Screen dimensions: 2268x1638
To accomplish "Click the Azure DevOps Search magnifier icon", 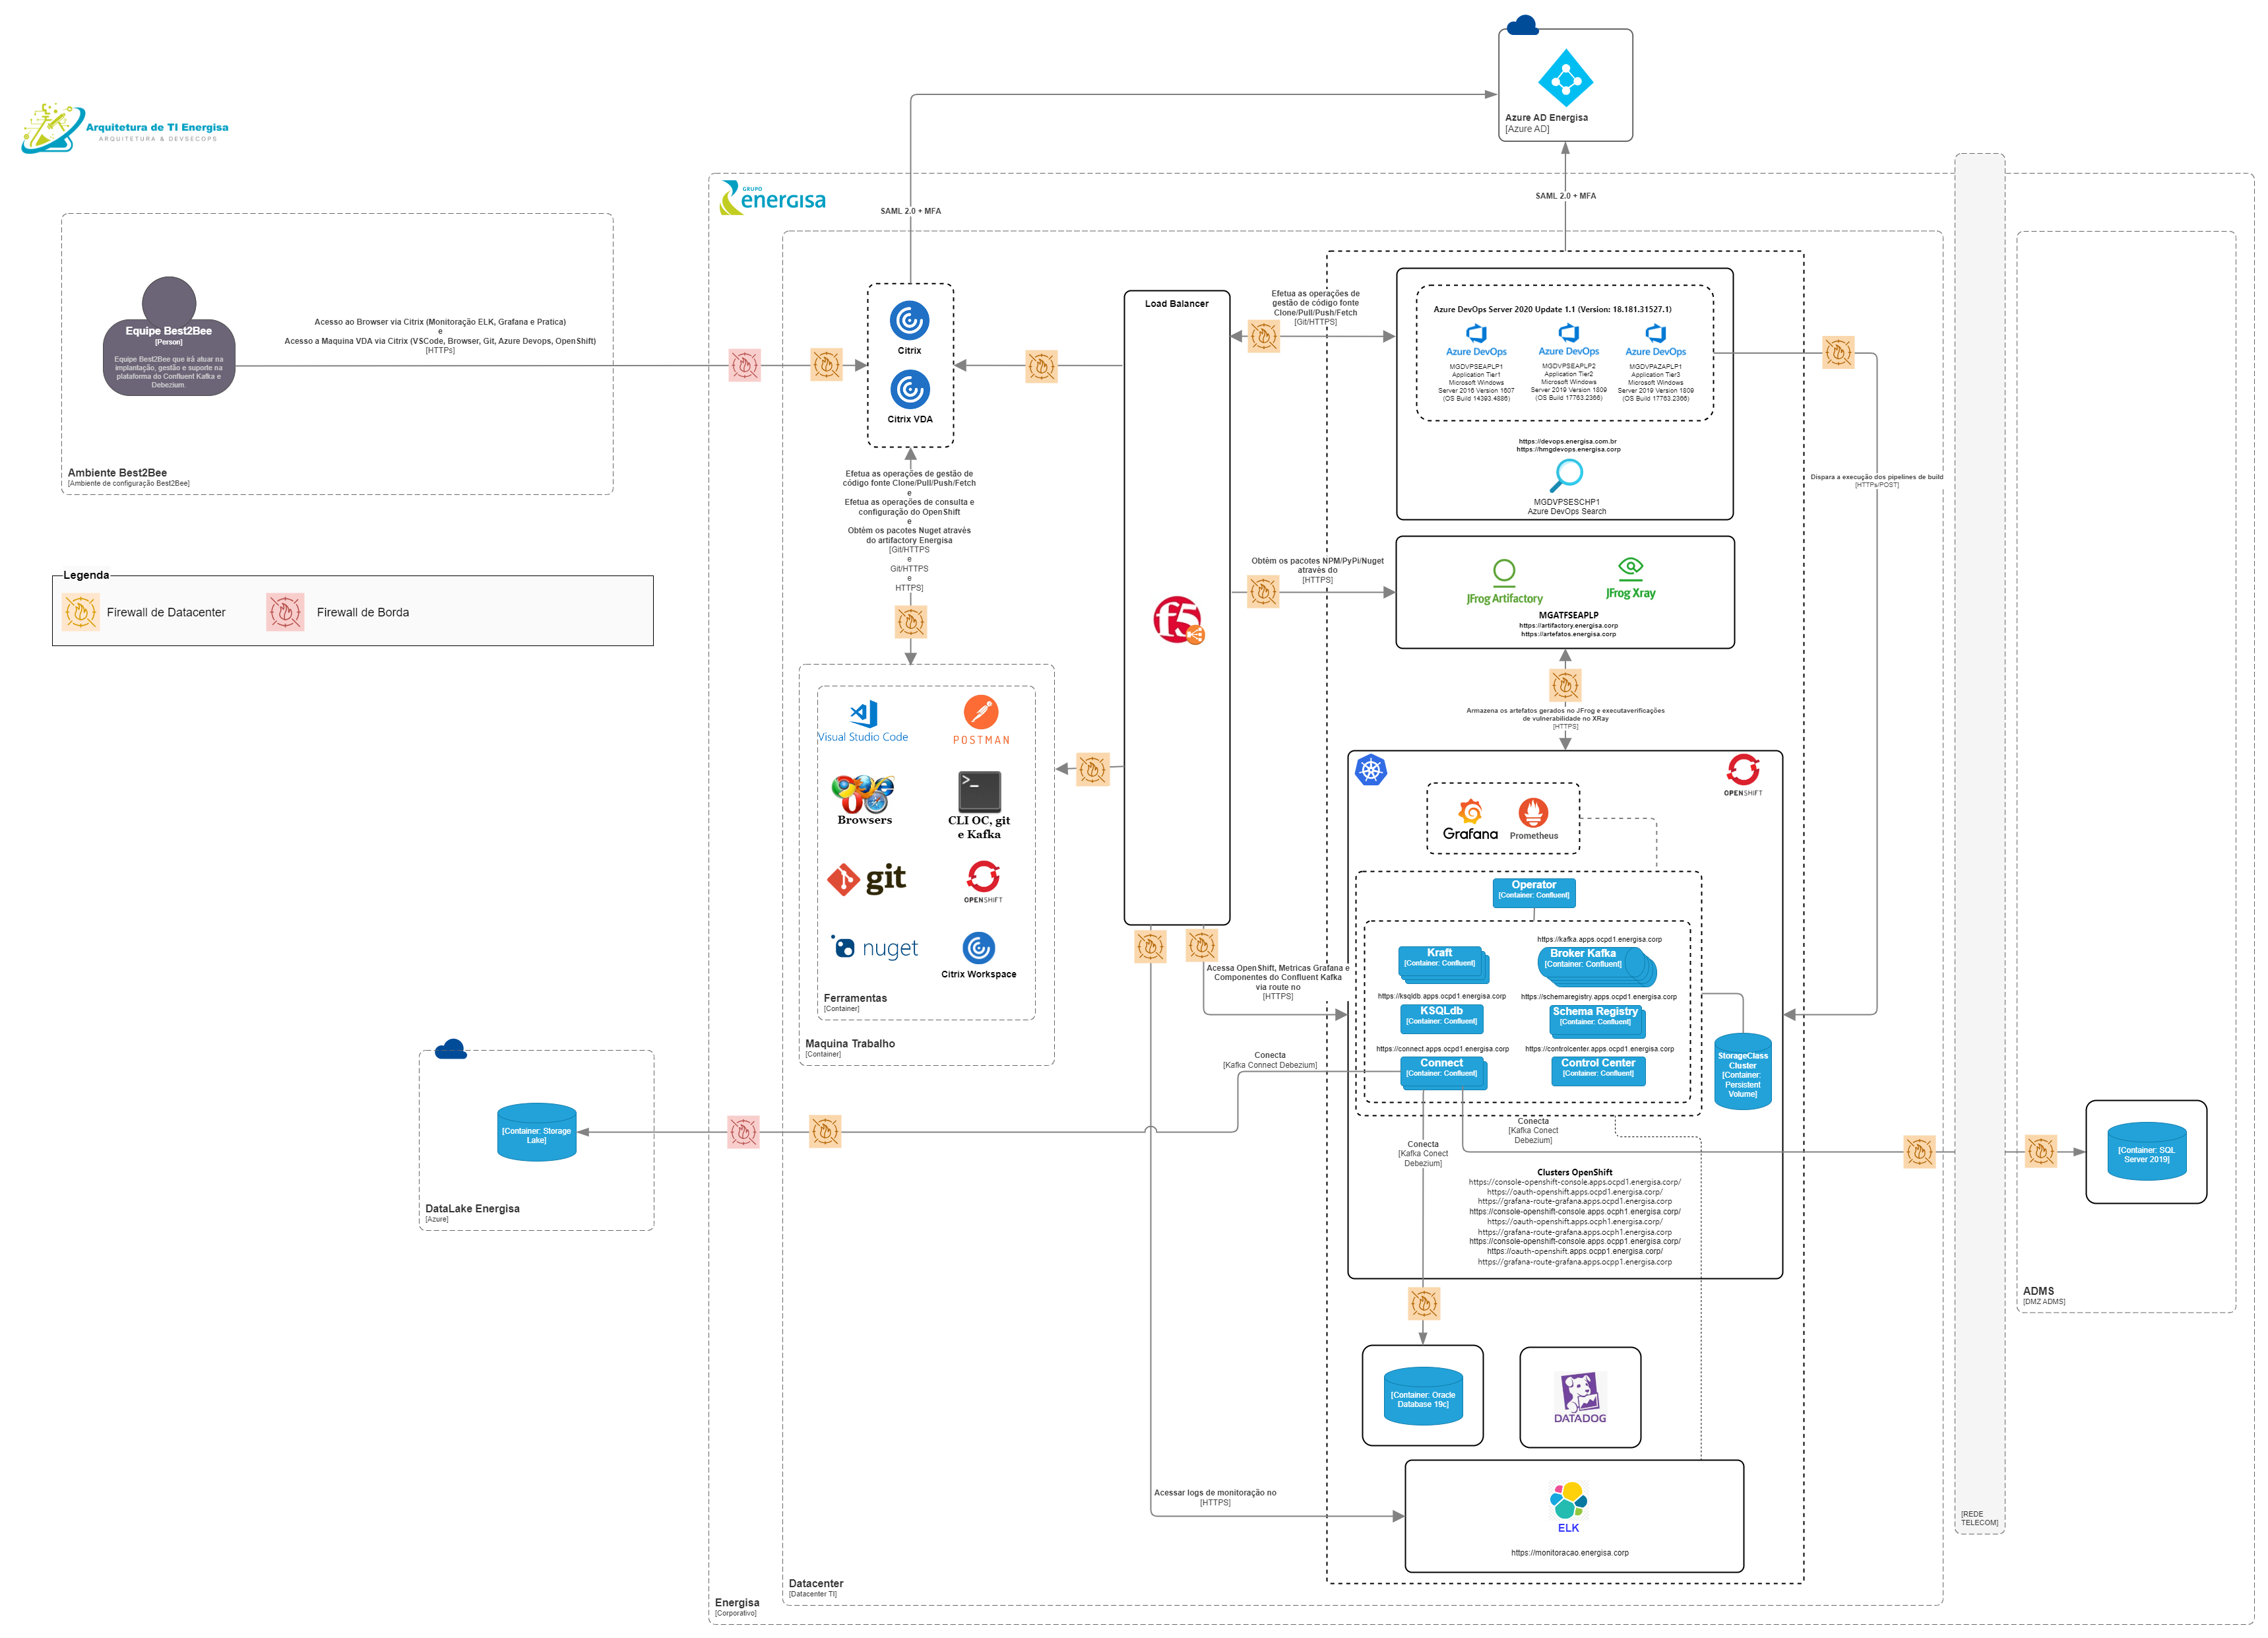I will point(1566,476).
